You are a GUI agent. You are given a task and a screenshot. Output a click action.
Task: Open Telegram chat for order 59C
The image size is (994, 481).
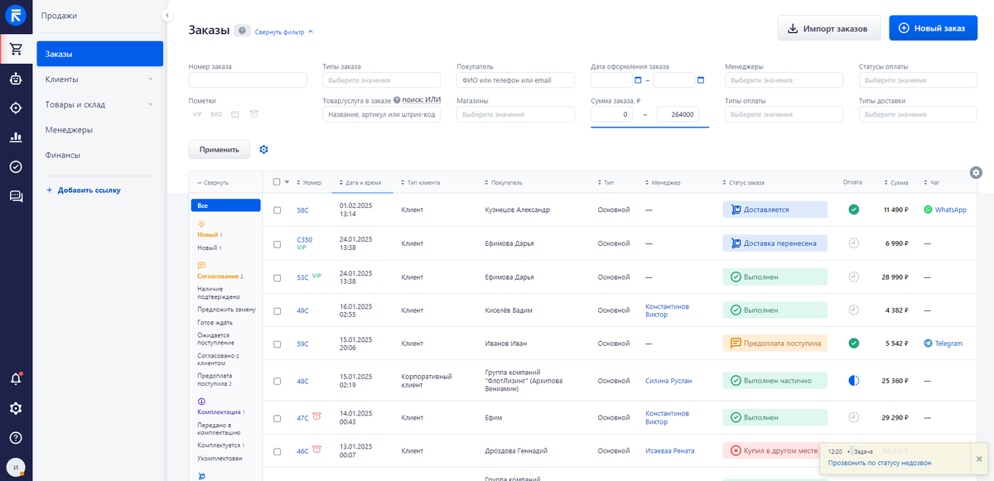click(943, 343)
